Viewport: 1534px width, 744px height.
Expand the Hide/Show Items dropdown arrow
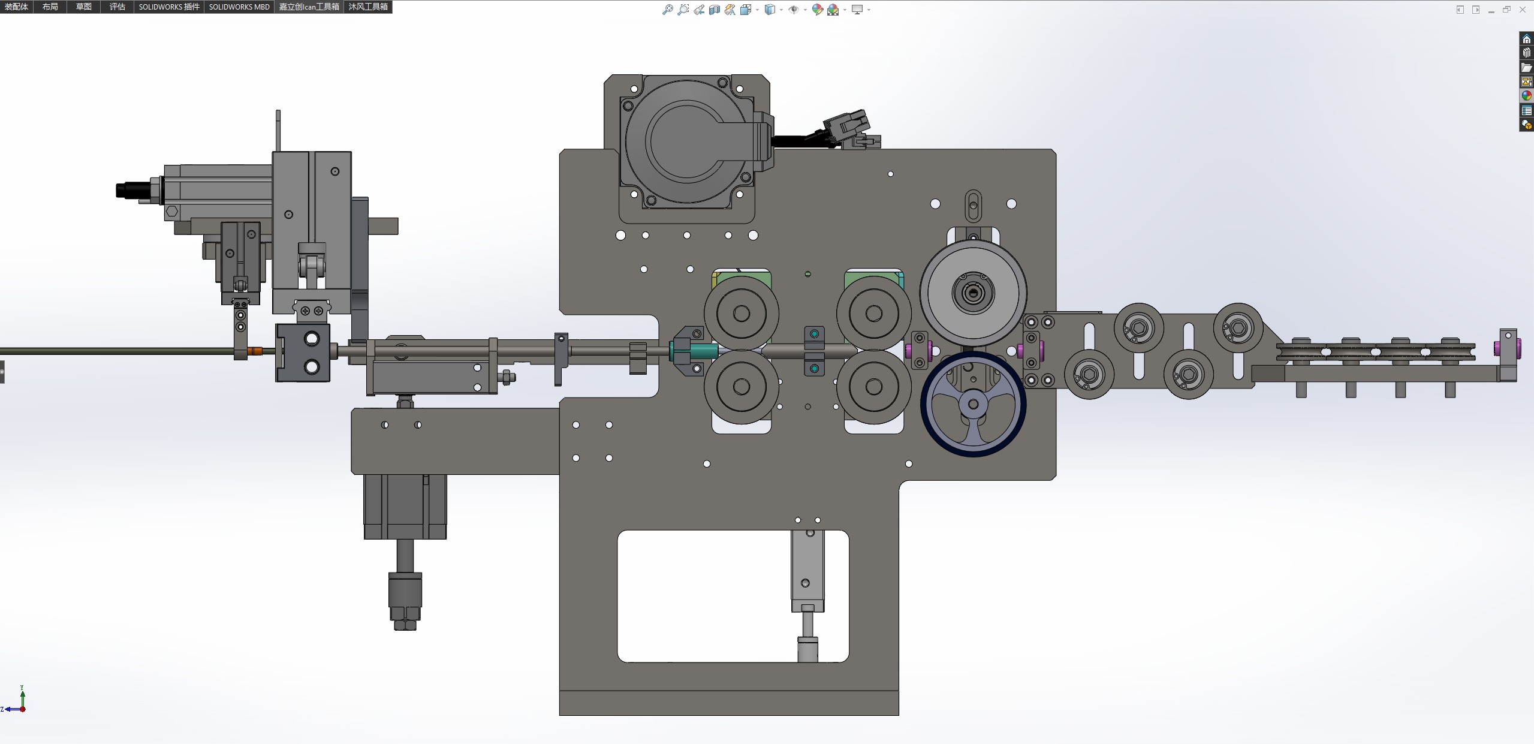tap(804, 10)
